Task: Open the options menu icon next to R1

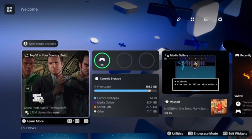Action: 86,121
